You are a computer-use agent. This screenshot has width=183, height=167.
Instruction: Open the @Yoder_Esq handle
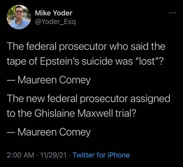55,22
